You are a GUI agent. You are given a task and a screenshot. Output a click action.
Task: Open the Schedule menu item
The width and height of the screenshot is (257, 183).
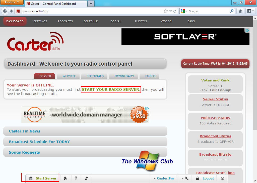(90, 21)
